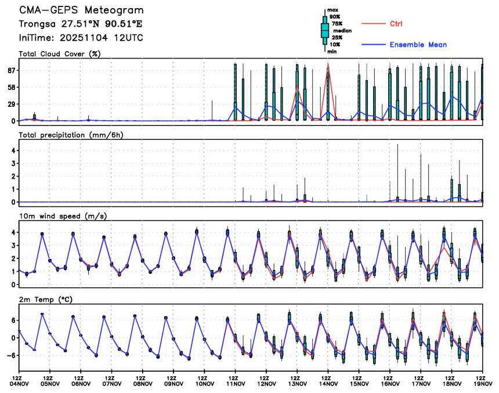Click the 'median' label in the legend

click(x=340, y=30)
